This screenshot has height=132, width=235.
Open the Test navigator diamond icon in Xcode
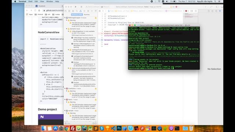[x=84, y=11]
